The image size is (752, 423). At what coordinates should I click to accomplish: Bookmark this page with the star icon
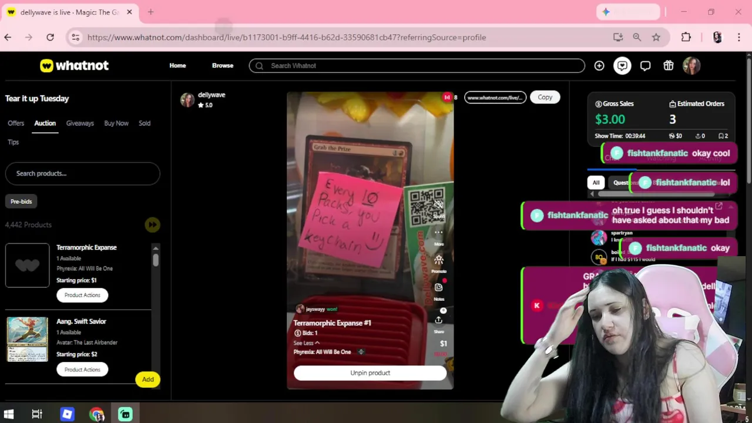click(x=656, y=37)
